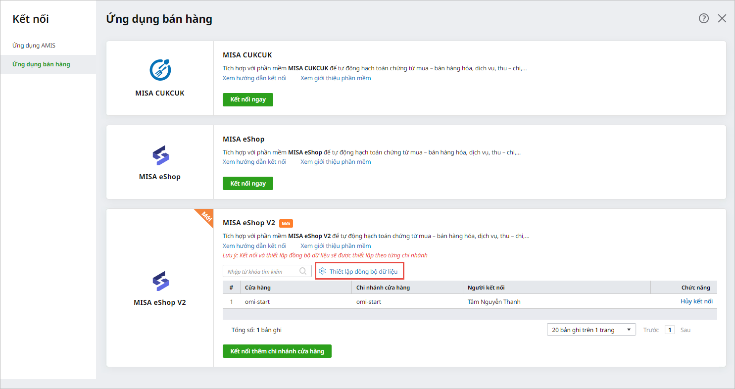735x389 pixels.
Task: Click the Chi nhánh cửa hàng column header
Action: coord(407,288)
